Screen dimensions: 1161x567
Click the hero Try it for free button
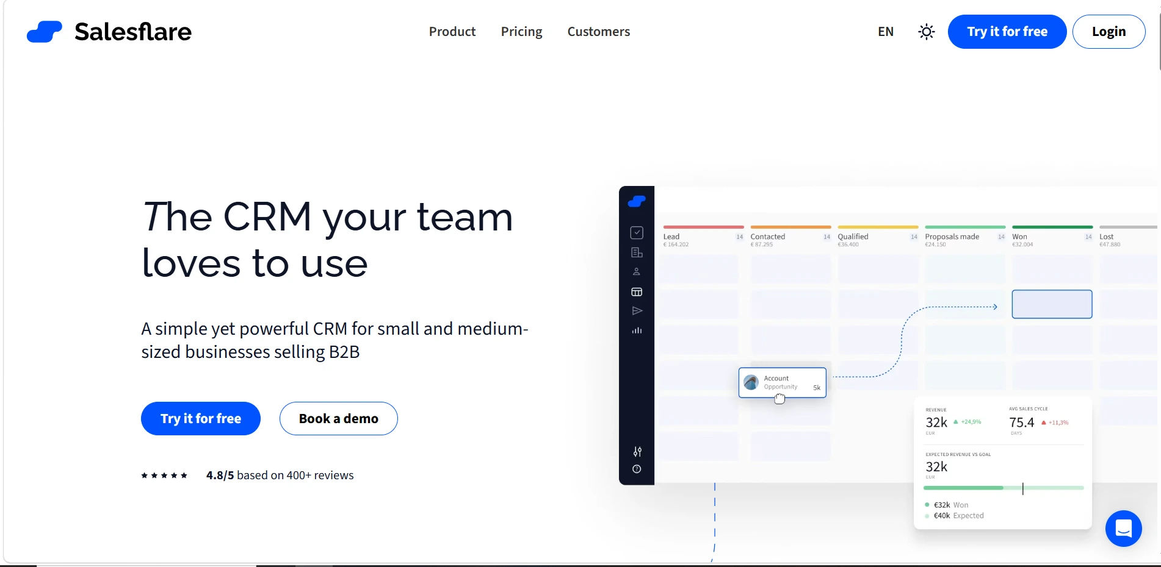pyautogui.click(x=201, y=418)
